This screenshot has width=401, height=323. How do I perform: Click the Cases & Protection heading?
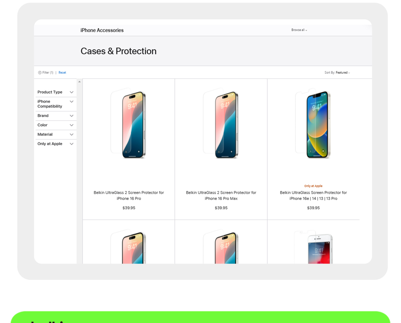click(118, 51)
